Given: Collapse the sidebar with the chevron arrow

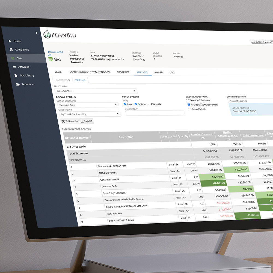Looking at the screenshot, I should pyautogui.click(x=37, y=33).
